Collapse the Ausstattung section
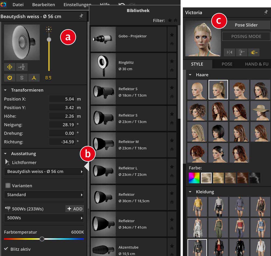 click(x=5, y=154)
